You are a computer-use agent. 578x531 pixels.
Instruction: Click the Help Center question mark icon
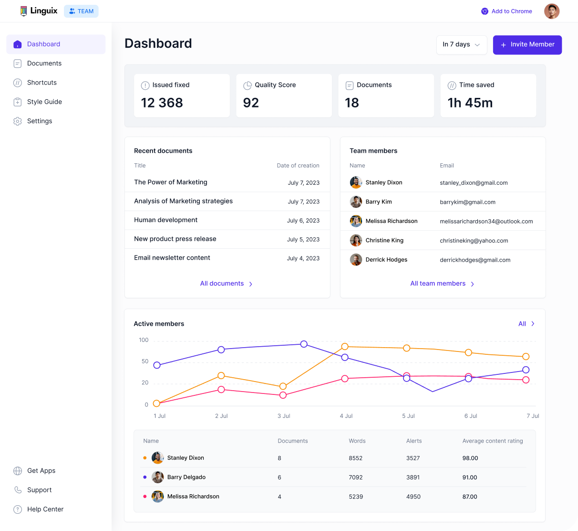click(x=18, y=510)
